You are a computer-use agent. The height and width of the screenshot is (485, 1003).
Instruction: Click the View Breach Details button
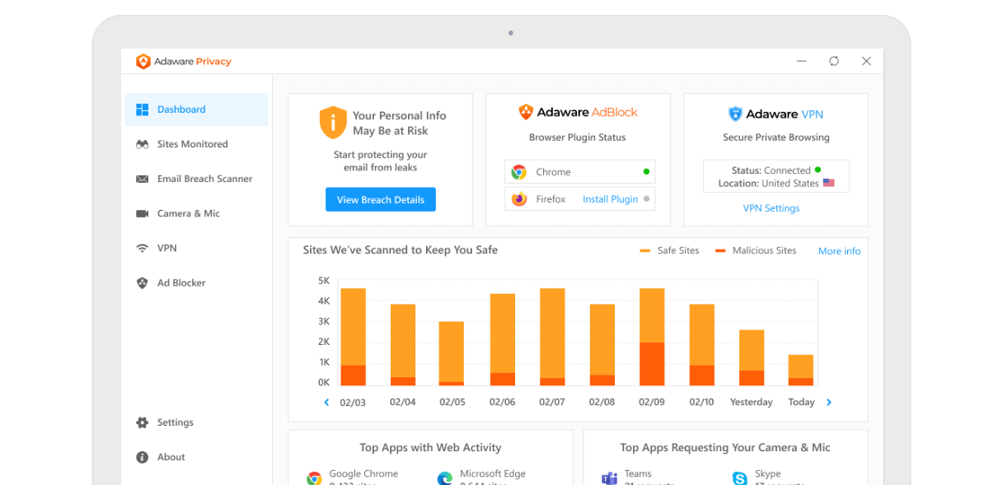[x=380, y=199]
